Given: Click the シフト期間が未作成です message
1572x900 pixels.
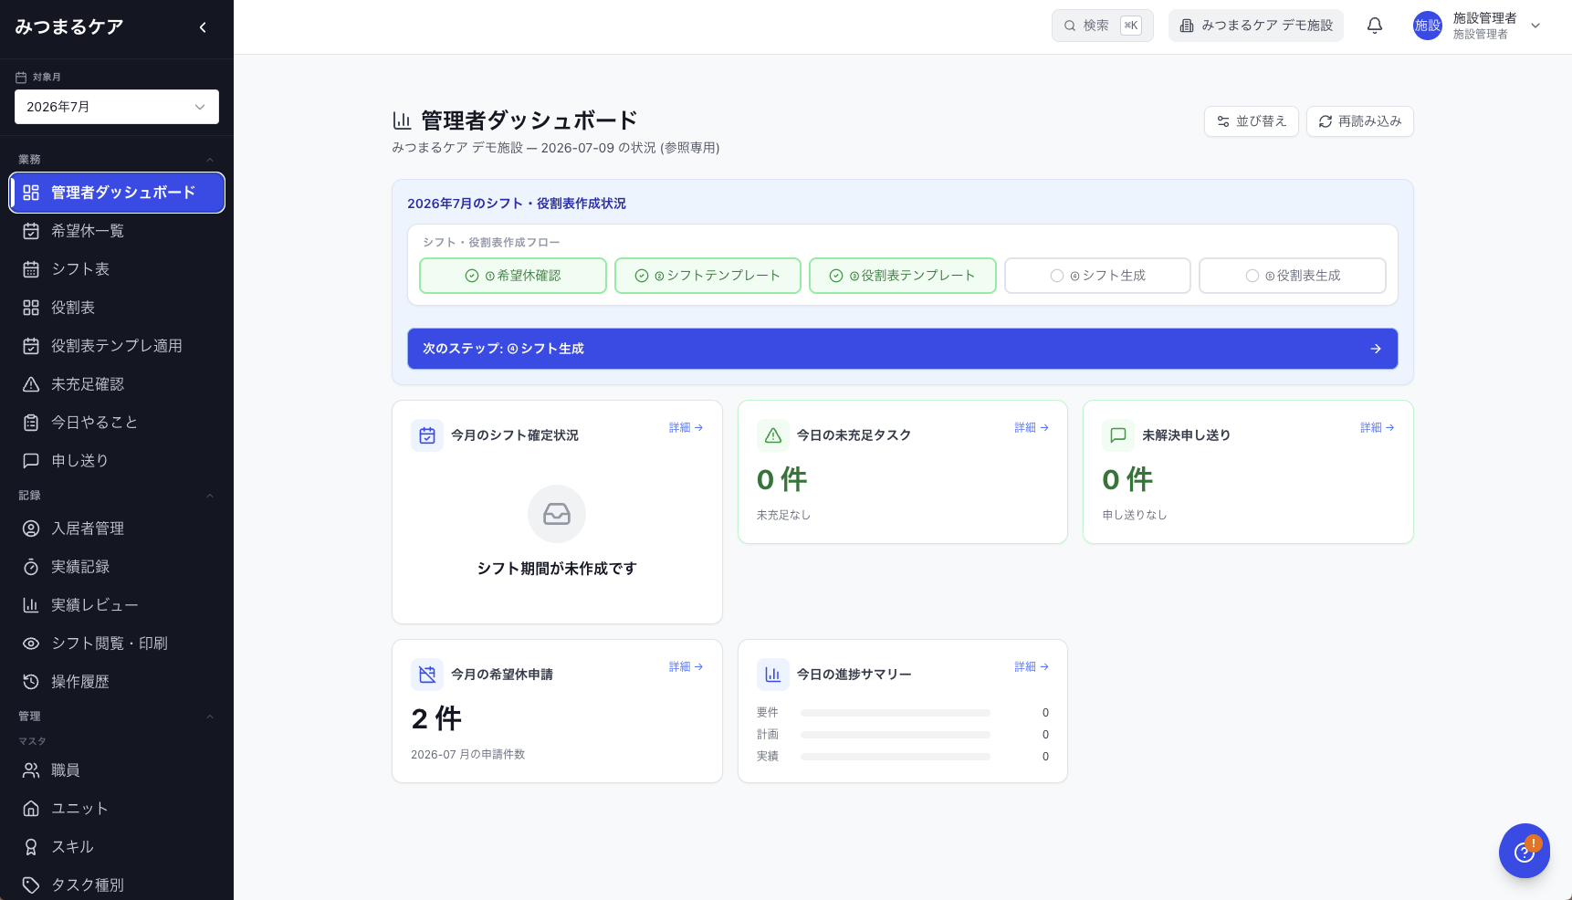Looking at the screenshot, I should [x=557, y=569].
